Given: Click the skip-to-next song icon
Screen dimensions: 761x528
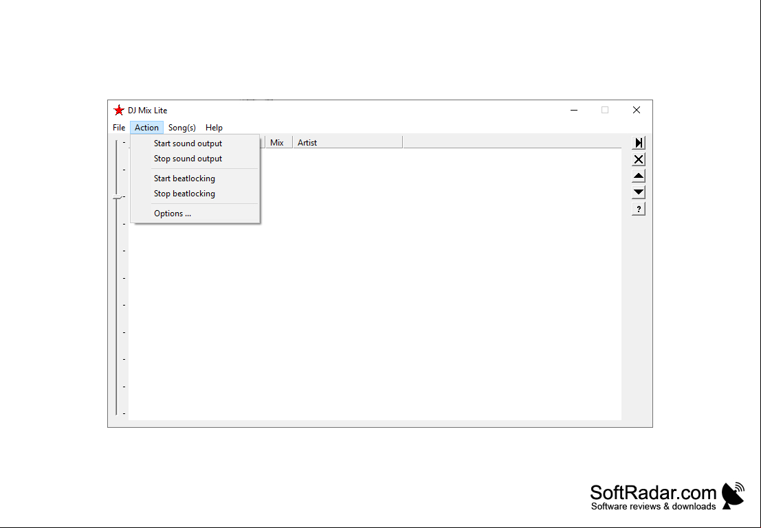Looking at the screenshot, I should point(639,143).
